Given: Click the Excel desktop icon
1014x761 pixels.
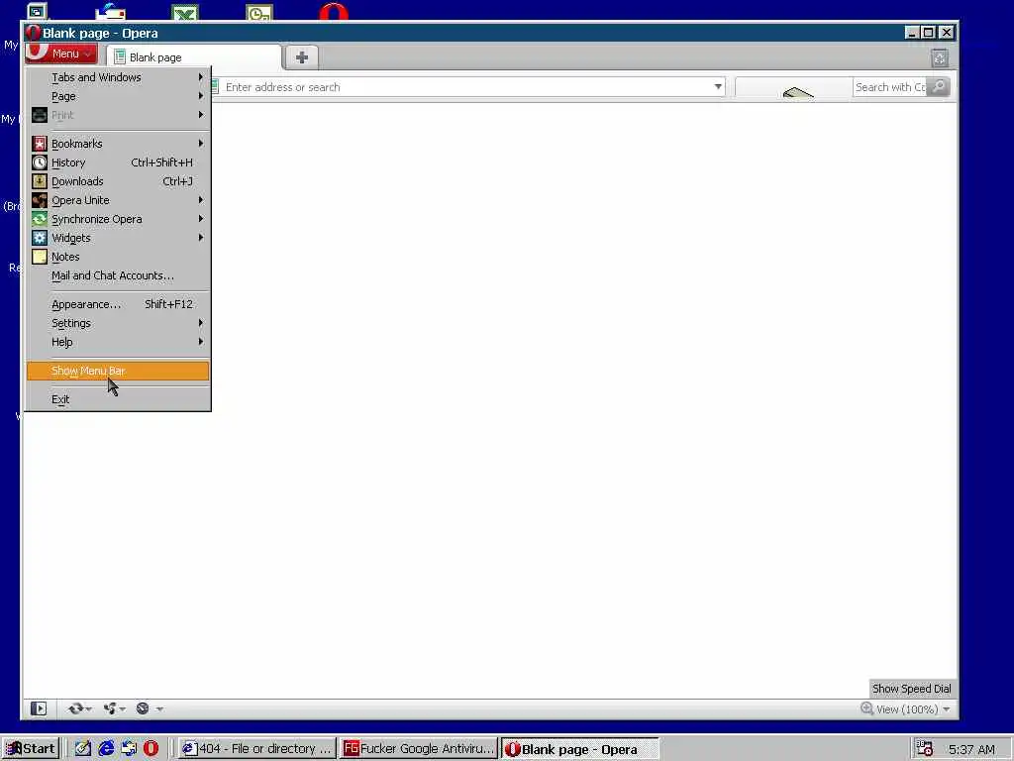Looking at the screenshot, I should pyautogui.click(x=185, y=13).
